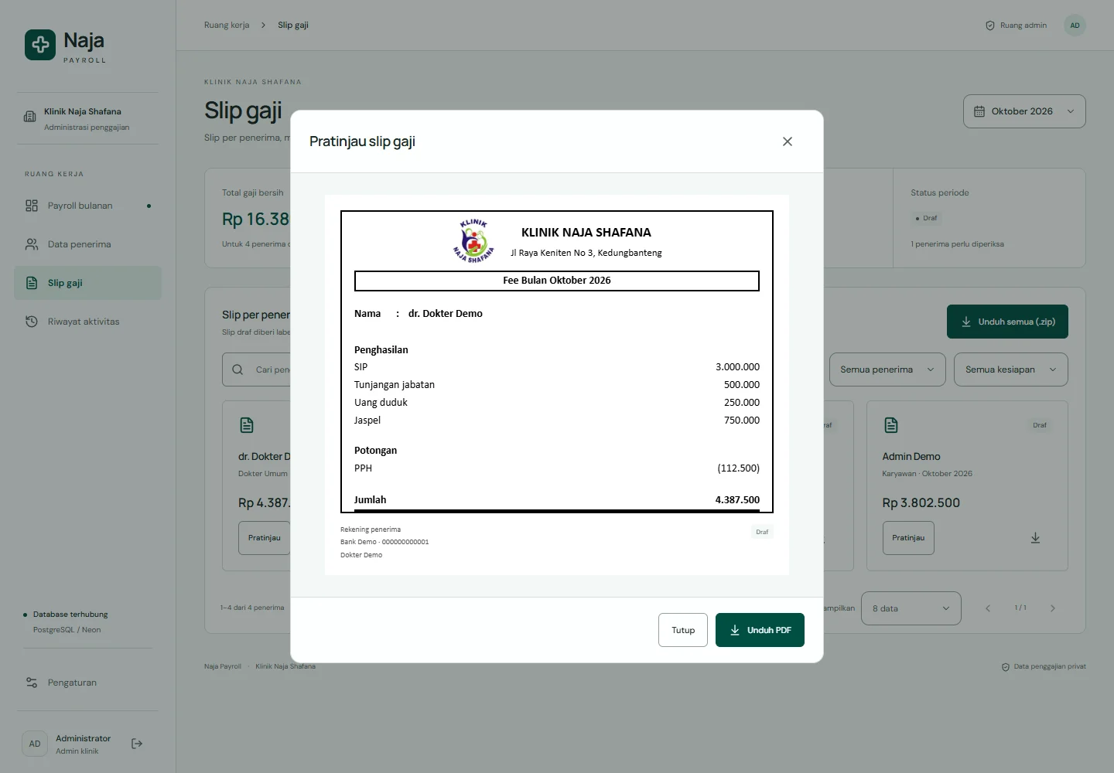Click the Ruang admin shield icon
The width and height of the screenshot is (1114, 773).
(990, 26)
